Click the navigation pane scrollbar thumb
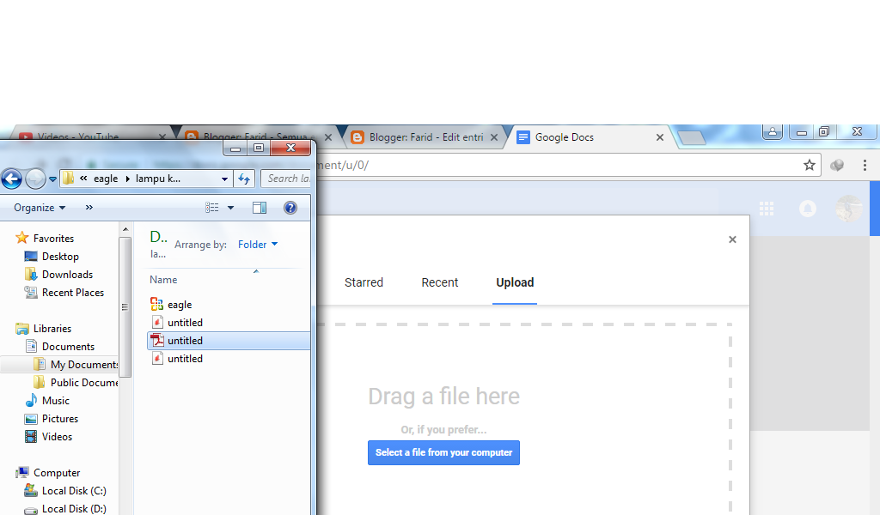880x515 pixels. pyautogui.click(x=125, y=307)
